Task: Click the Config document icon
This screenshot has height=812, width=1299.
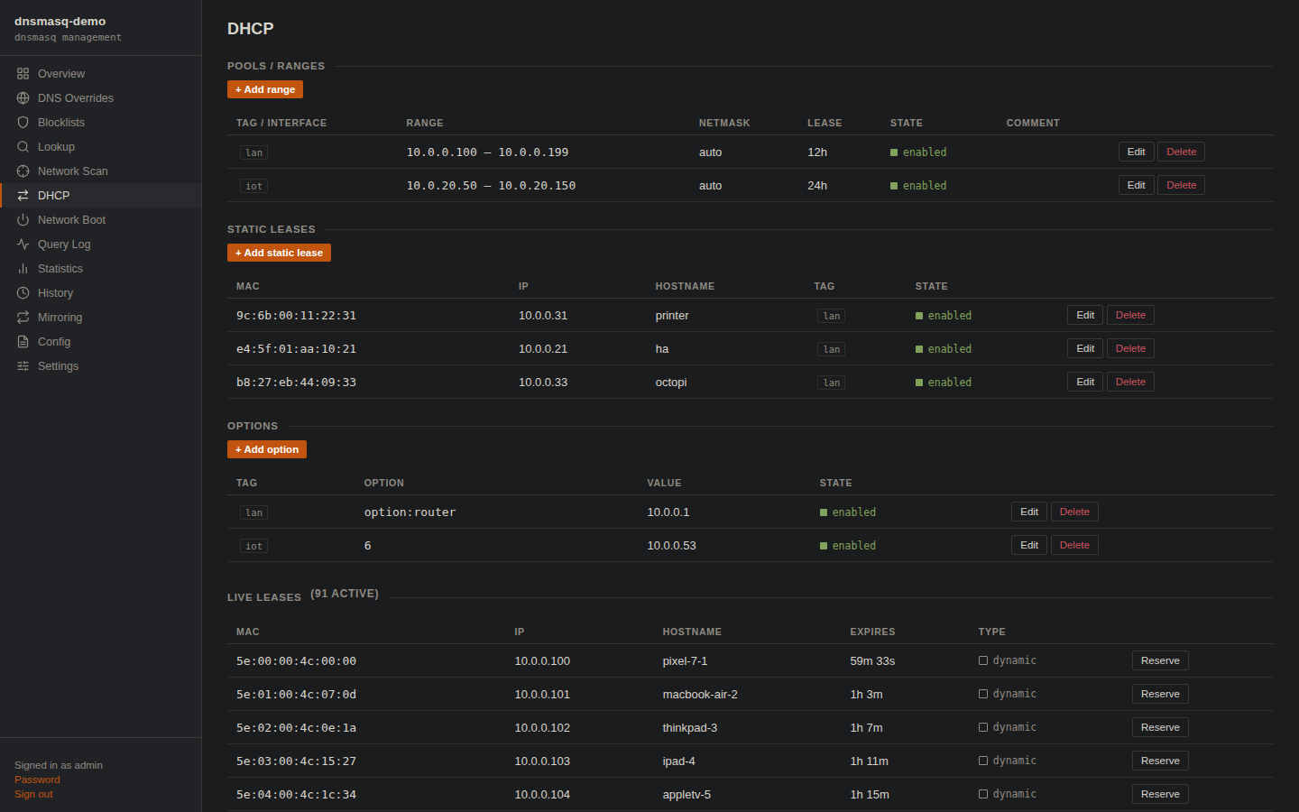Action: [x=23, y=342]
